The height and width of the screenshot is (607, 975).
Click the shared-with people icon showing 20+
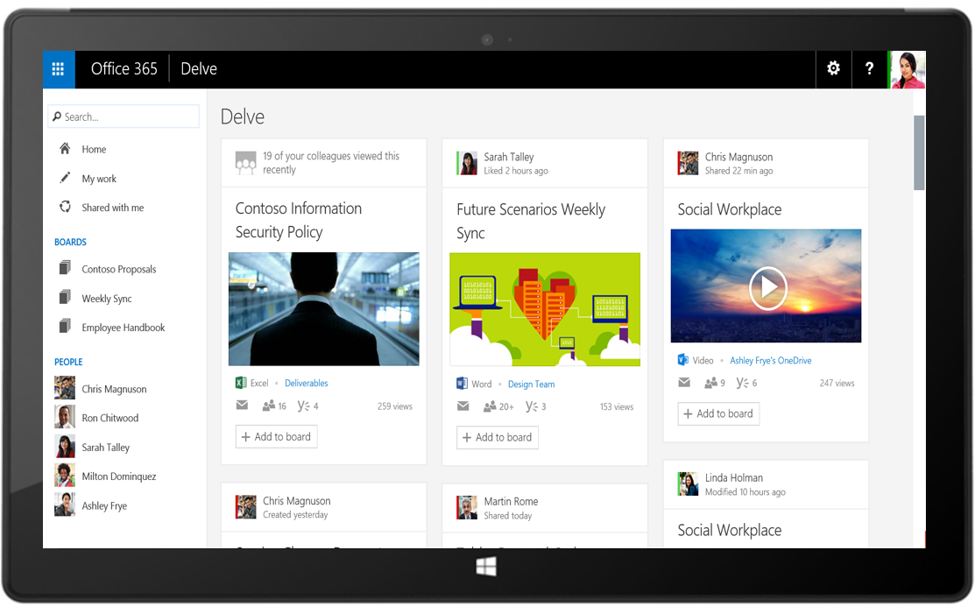491,406
